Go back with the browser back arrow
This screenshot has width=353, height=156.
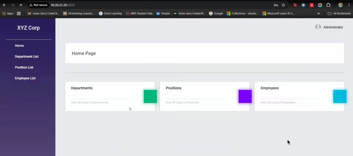pyautogui.click(x=4, y=5)
